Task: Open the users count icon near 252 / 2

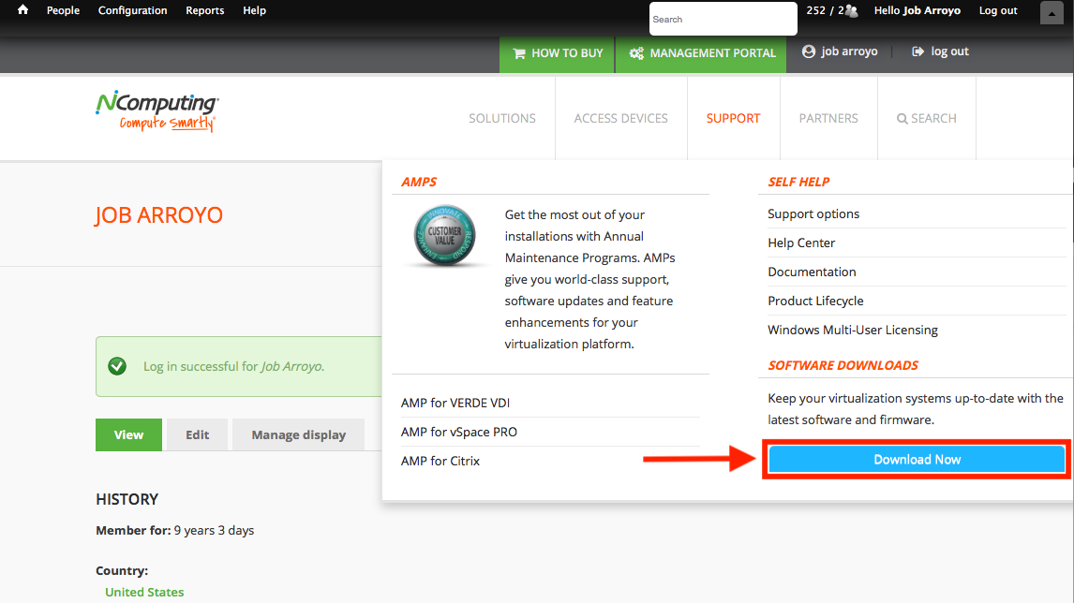Action: click(x=851, y=11)
